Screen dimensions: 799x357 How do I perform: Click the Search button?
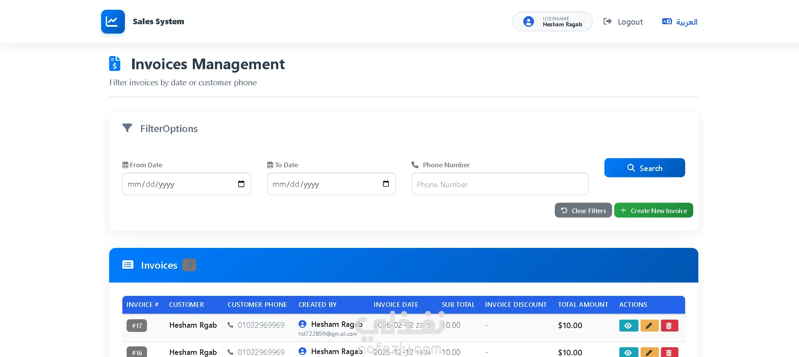click(644, 168)
